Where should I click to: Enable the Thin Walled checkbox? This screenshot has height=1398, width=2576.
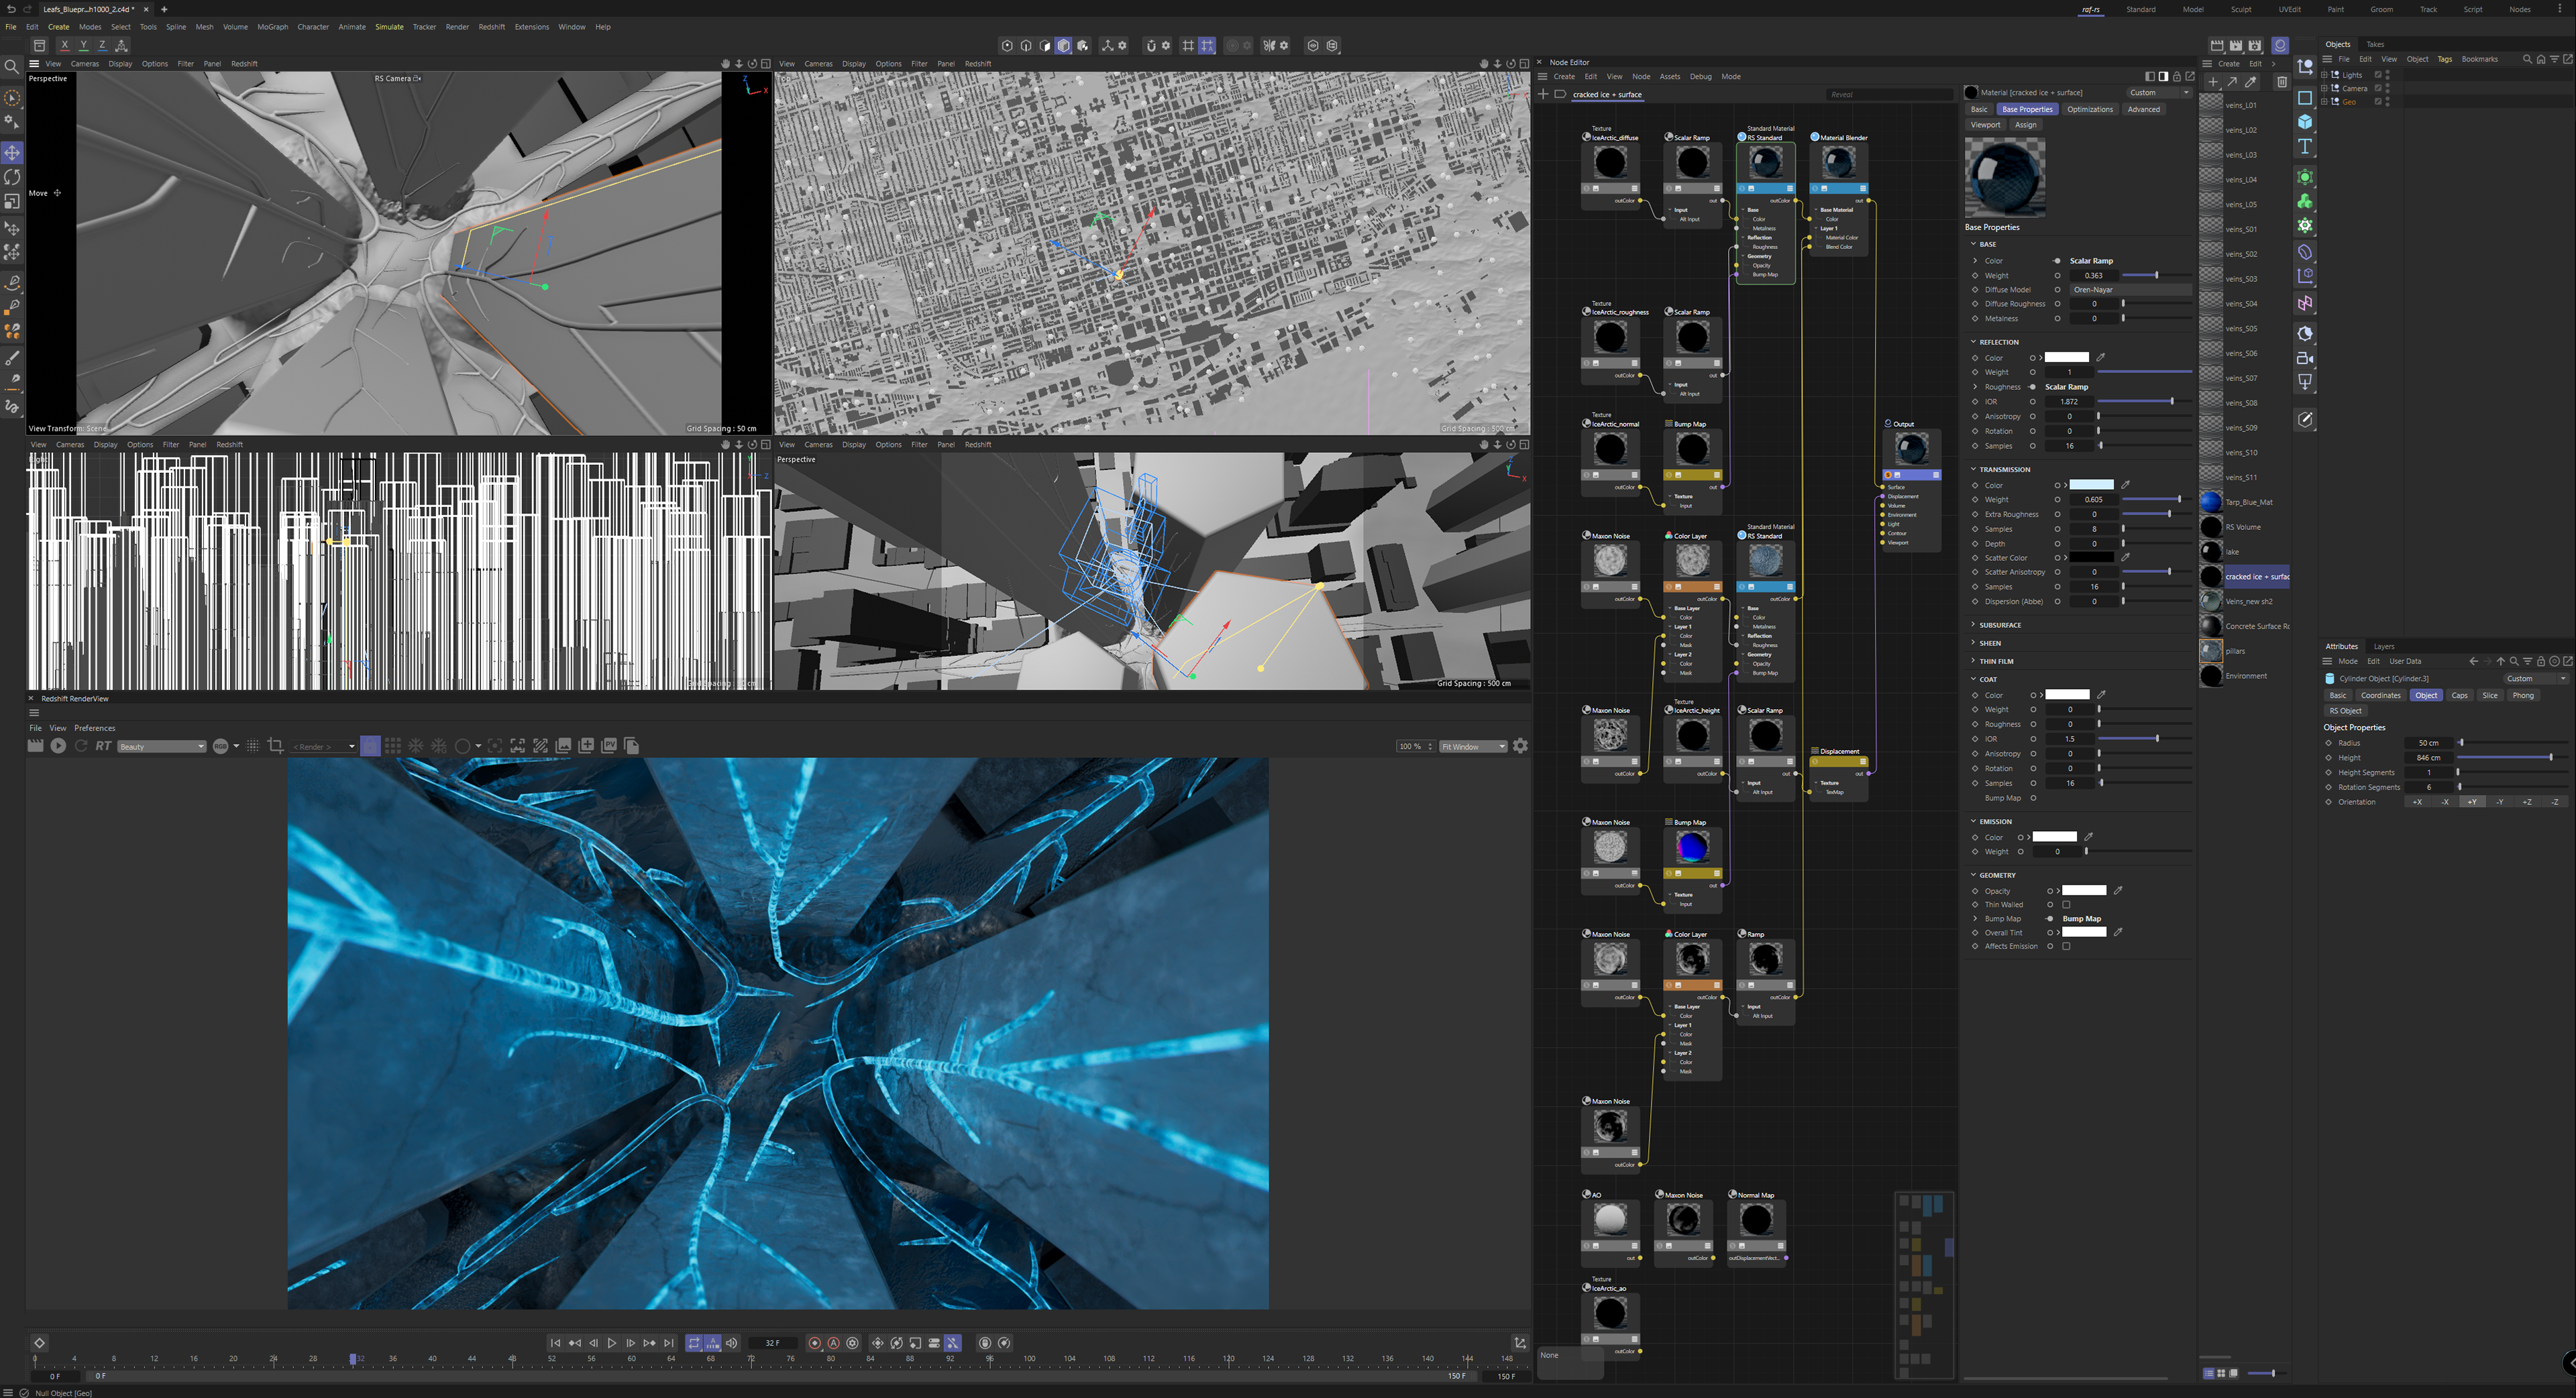click(2066, 905)
